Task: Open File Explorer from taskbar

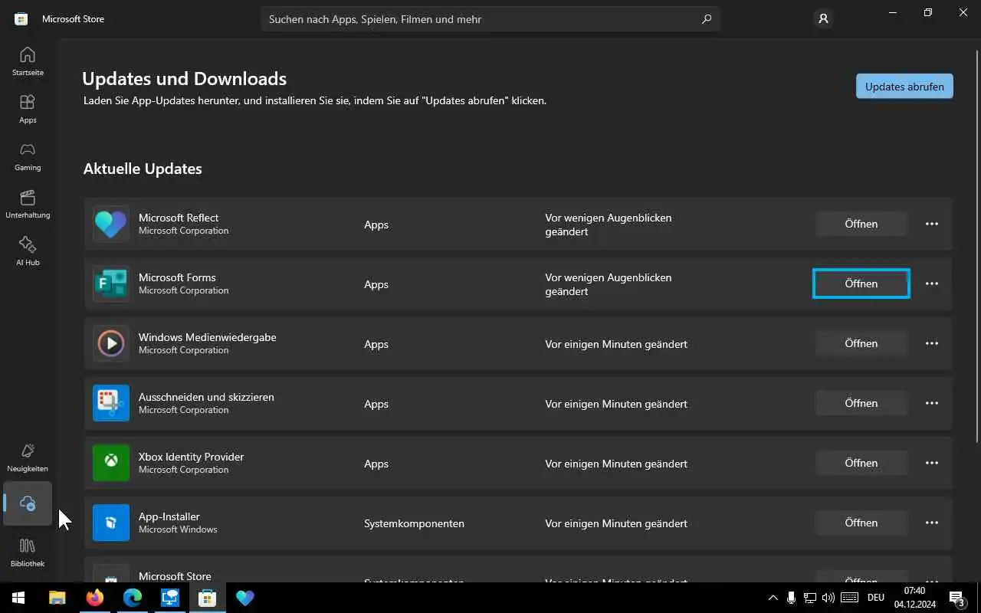Action: 57,598
